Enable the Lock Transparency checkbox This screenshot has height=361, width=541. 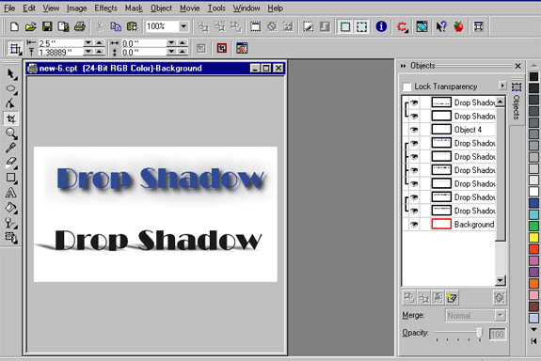point(406,86)
